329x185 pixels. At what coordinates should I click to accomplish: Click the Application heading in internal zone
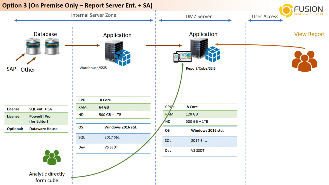[x=117, y=35]
